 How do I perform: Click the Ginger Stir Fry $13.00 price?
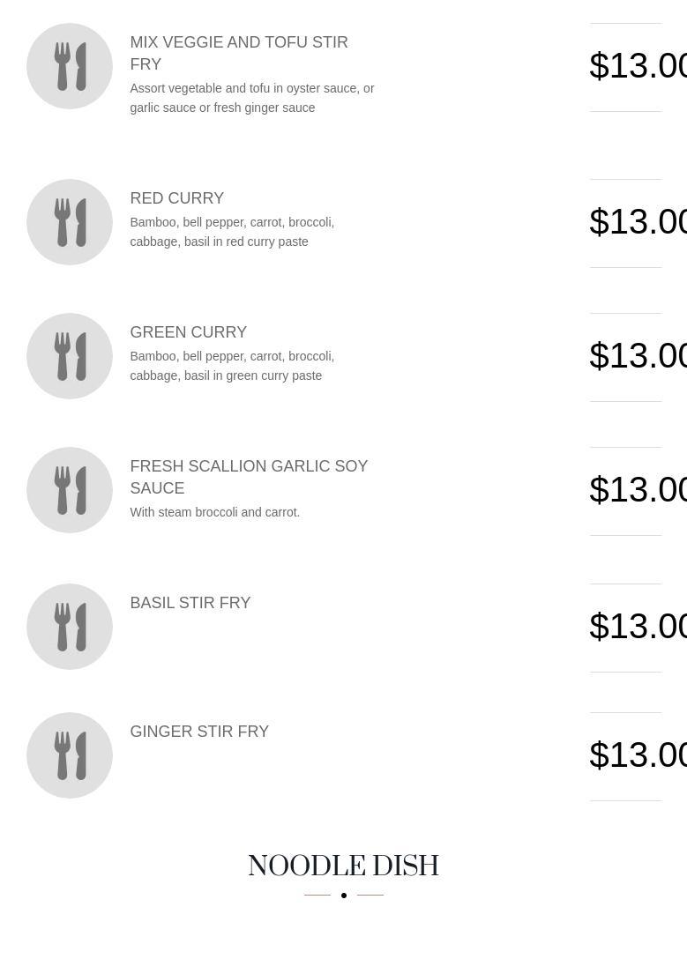(x=638, y=755)
